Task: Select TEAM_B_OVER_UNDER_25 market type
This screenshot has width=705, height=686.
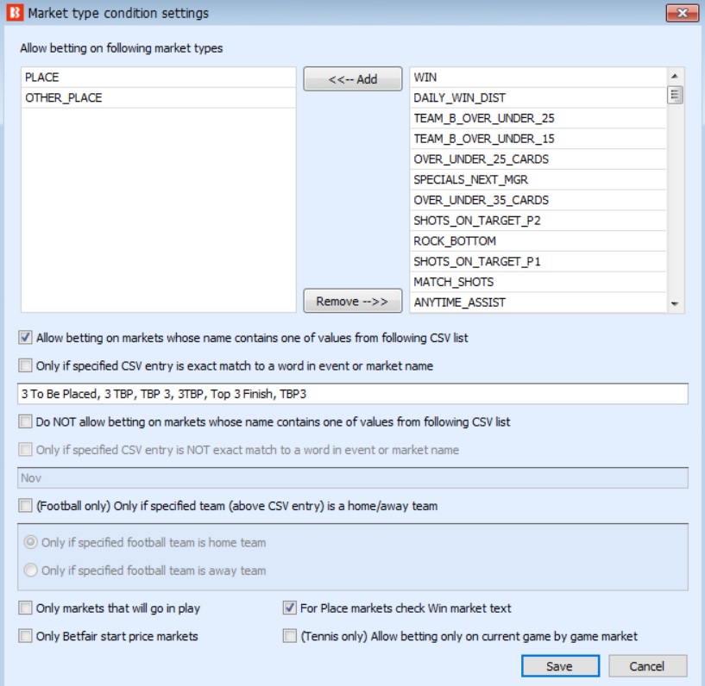Action: [538, 118]
